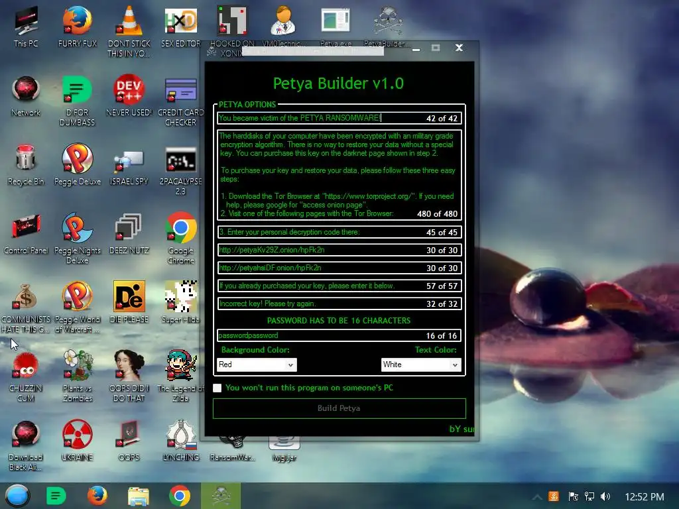Open the Recycle Bin icon
Viewport: 679px width, 509px height.
pyautogui.click(x=26, y=165)
